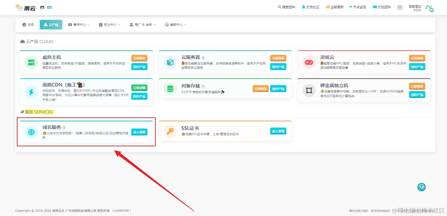The image size is (447, 216).
Task: Open 近期更新 updates link
Action: (x=335, y=7)
